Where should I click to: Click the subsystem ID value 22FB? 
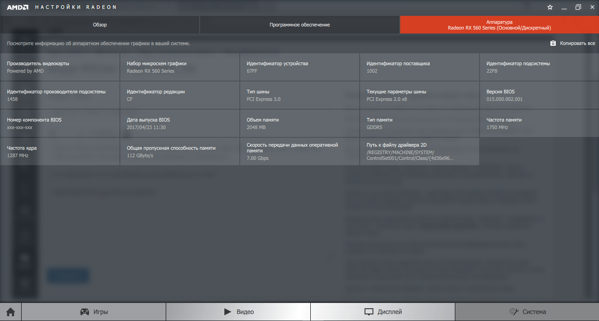pos(492,71)
